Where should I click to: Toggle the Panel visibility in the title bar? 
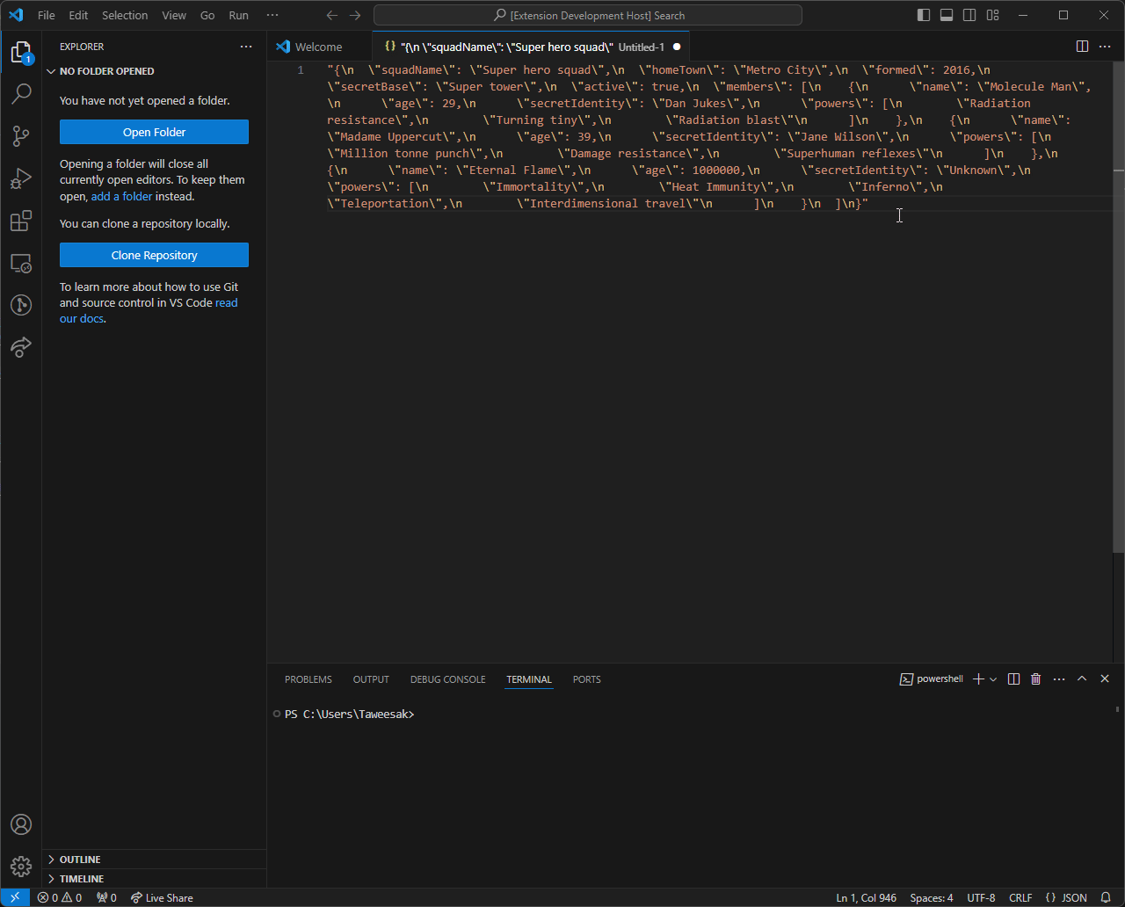click(946, 15)
